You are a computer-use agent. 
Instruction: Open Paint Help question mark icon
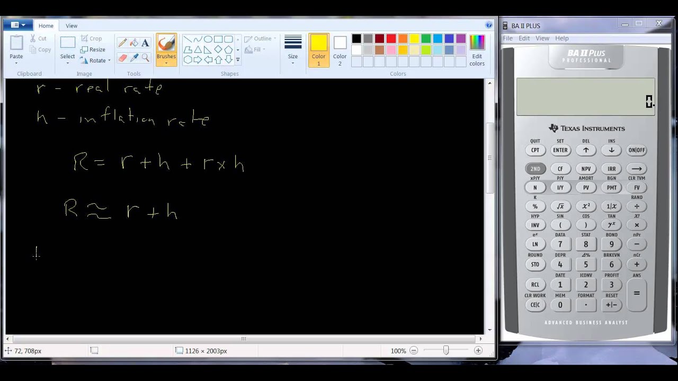click(x=489, y=25)
